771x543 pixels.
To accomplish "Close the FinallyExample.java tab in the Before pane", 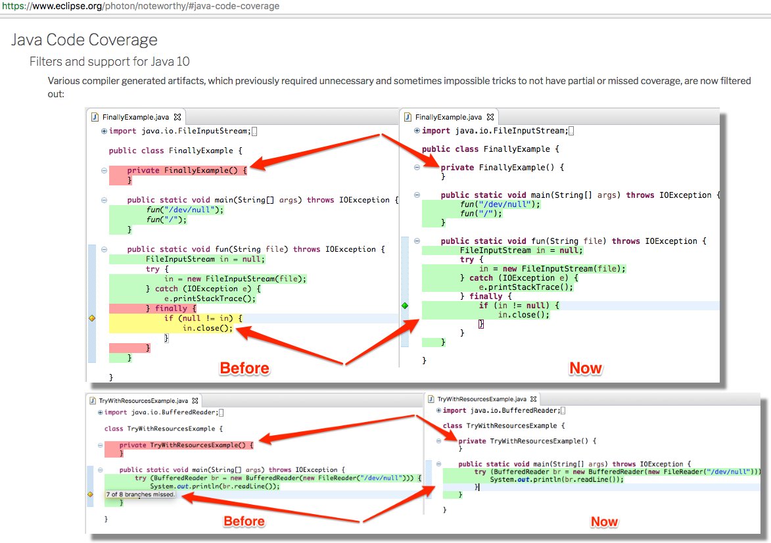I will (177, 117).
